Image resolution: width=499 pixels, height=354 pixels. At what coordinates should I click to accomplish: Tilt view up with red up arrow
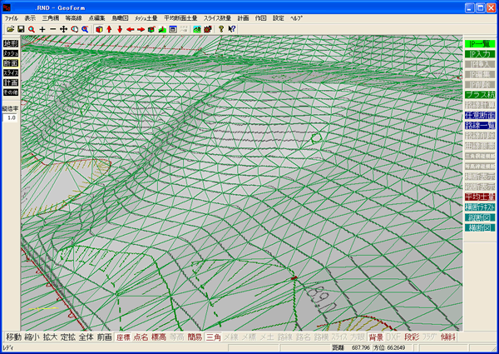pyautogui.click(x=109, y=29)
